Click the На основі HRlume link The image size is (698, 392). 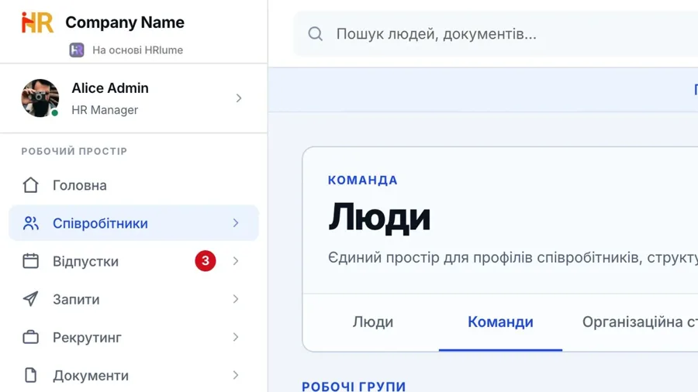pyautogui.click(x=137, y=50)
